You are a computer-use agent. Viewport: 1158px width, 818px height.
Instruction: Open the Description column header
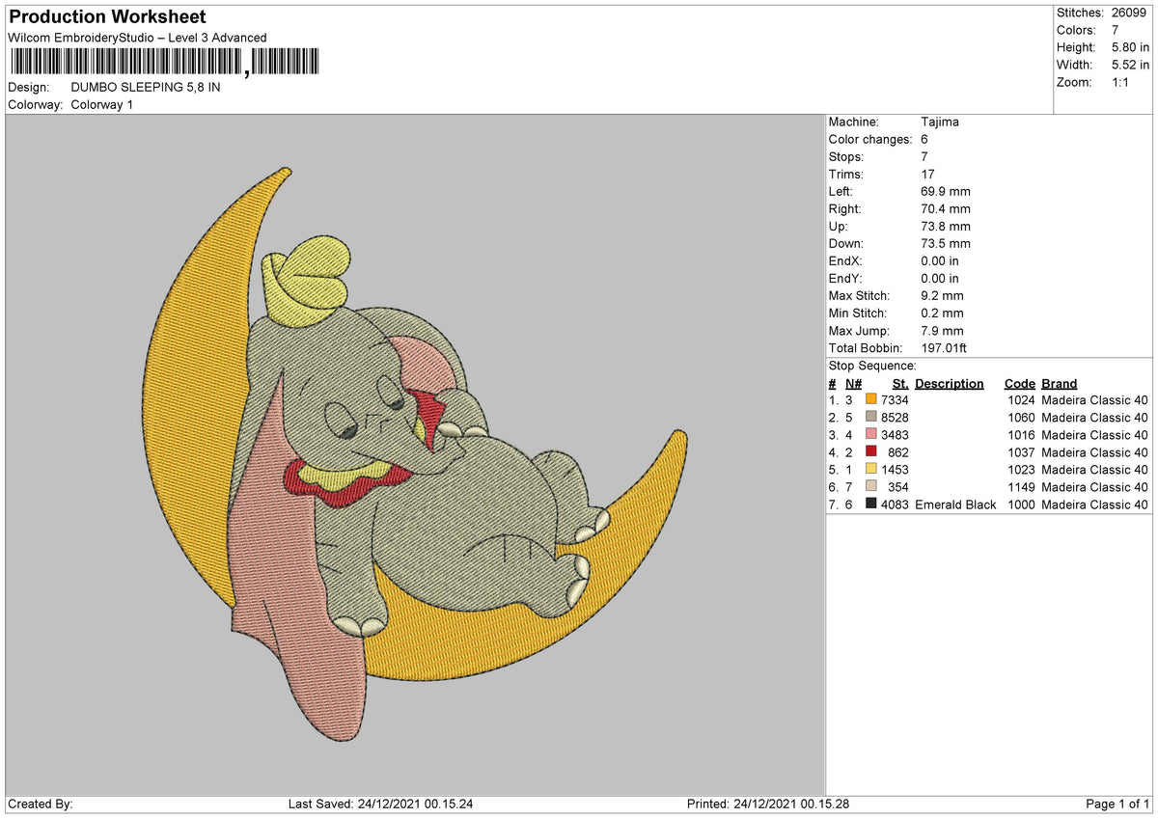point(950,383)
